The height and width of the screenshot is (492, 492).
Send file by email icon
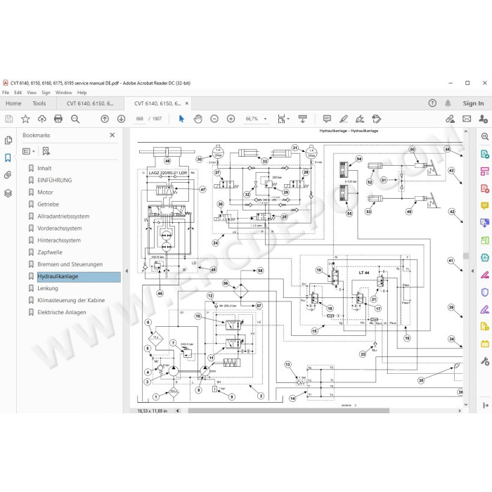click(467, 119)
